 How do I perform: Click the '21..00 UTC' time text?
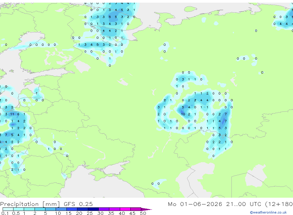[244, 204]
